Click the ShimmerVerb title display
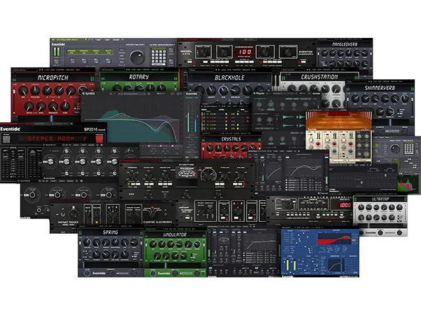 [380, 88]
